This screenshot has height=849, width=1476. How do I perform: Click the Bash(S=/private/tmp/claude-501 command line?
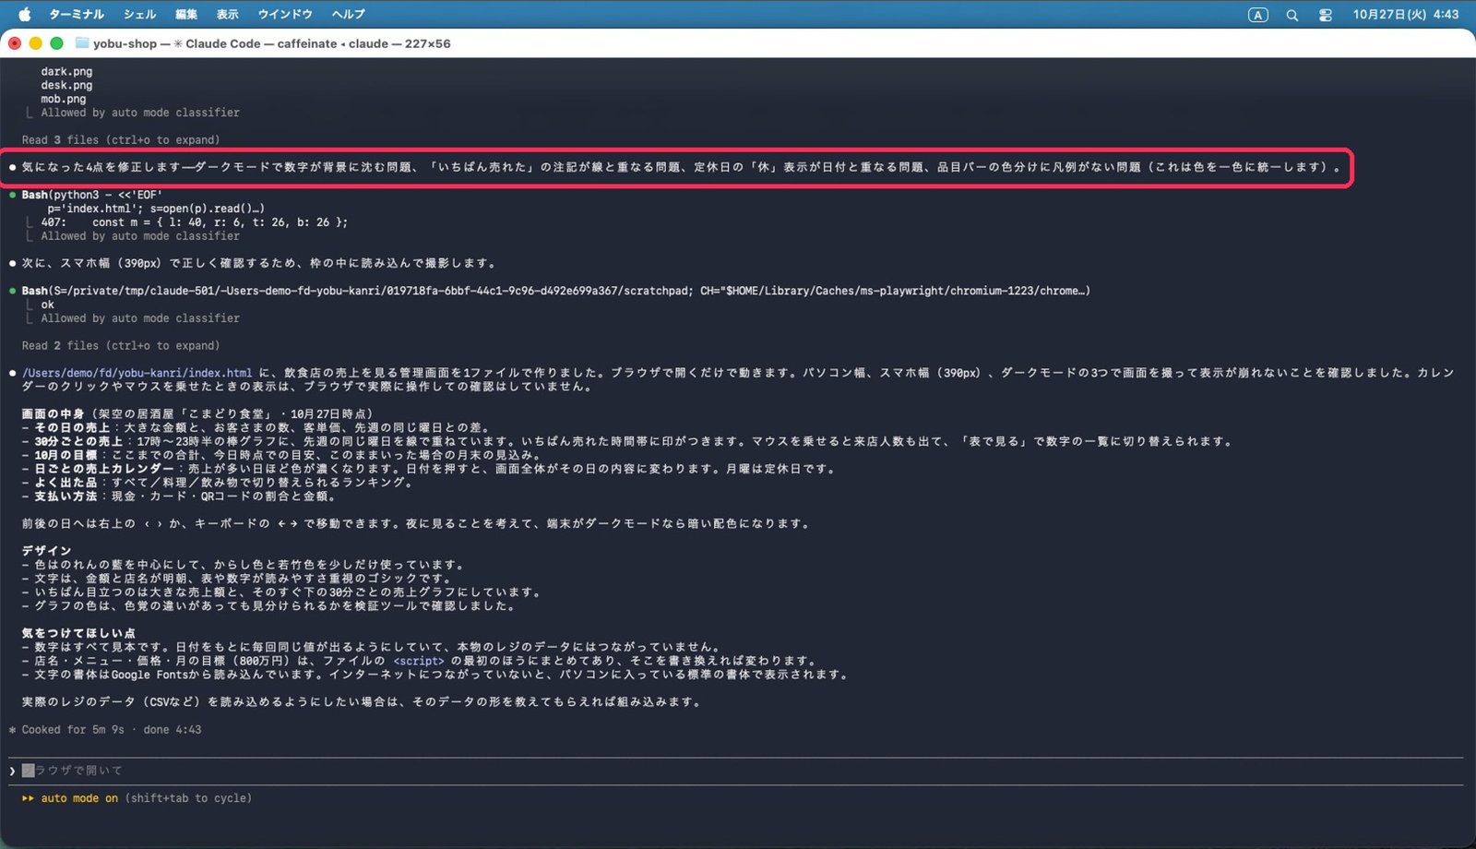[x=556, y=291]
